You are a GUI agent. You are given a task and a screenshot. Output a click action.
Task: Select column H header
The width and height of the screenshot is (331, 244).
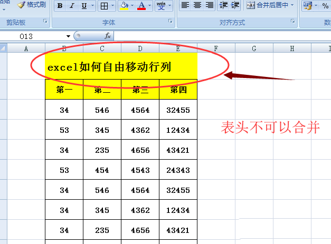[292, 48]
